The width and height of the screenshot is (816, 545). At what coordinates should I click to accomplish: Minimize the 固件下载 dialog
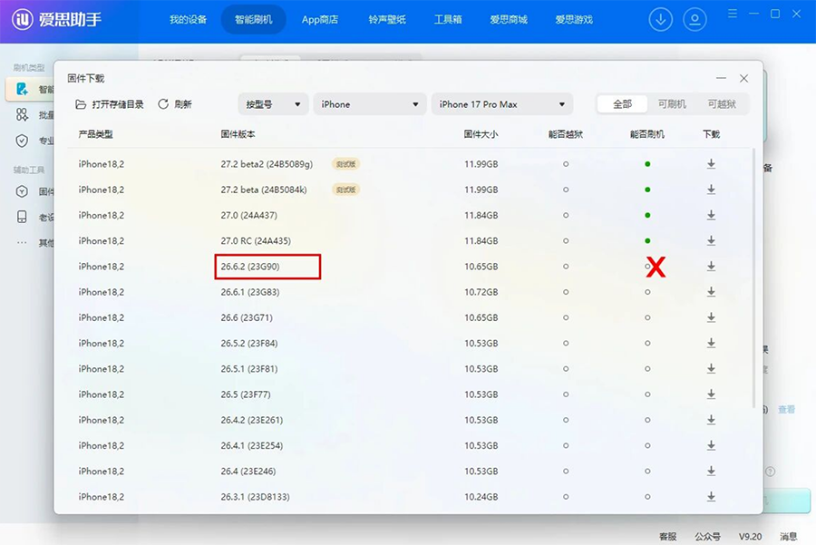[721, 78]
